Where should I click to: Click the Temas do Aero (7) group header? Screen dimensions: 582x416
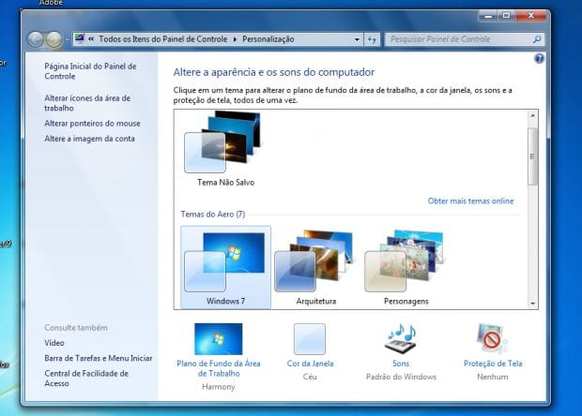(x=213, y=215)
